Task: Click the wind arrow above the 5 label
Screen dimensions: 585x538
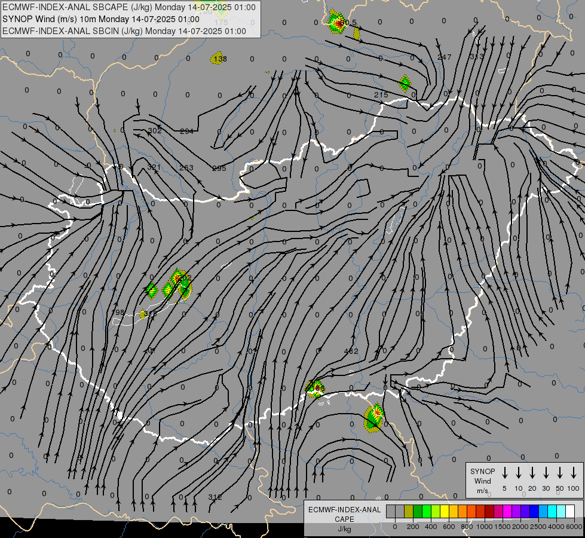Action: tap(504, 473)
